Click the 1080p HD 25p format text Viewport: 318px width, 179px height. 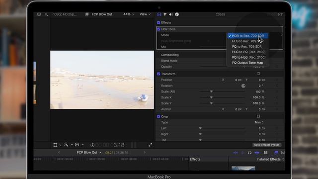pyautogui.click(x=65, y=14)
